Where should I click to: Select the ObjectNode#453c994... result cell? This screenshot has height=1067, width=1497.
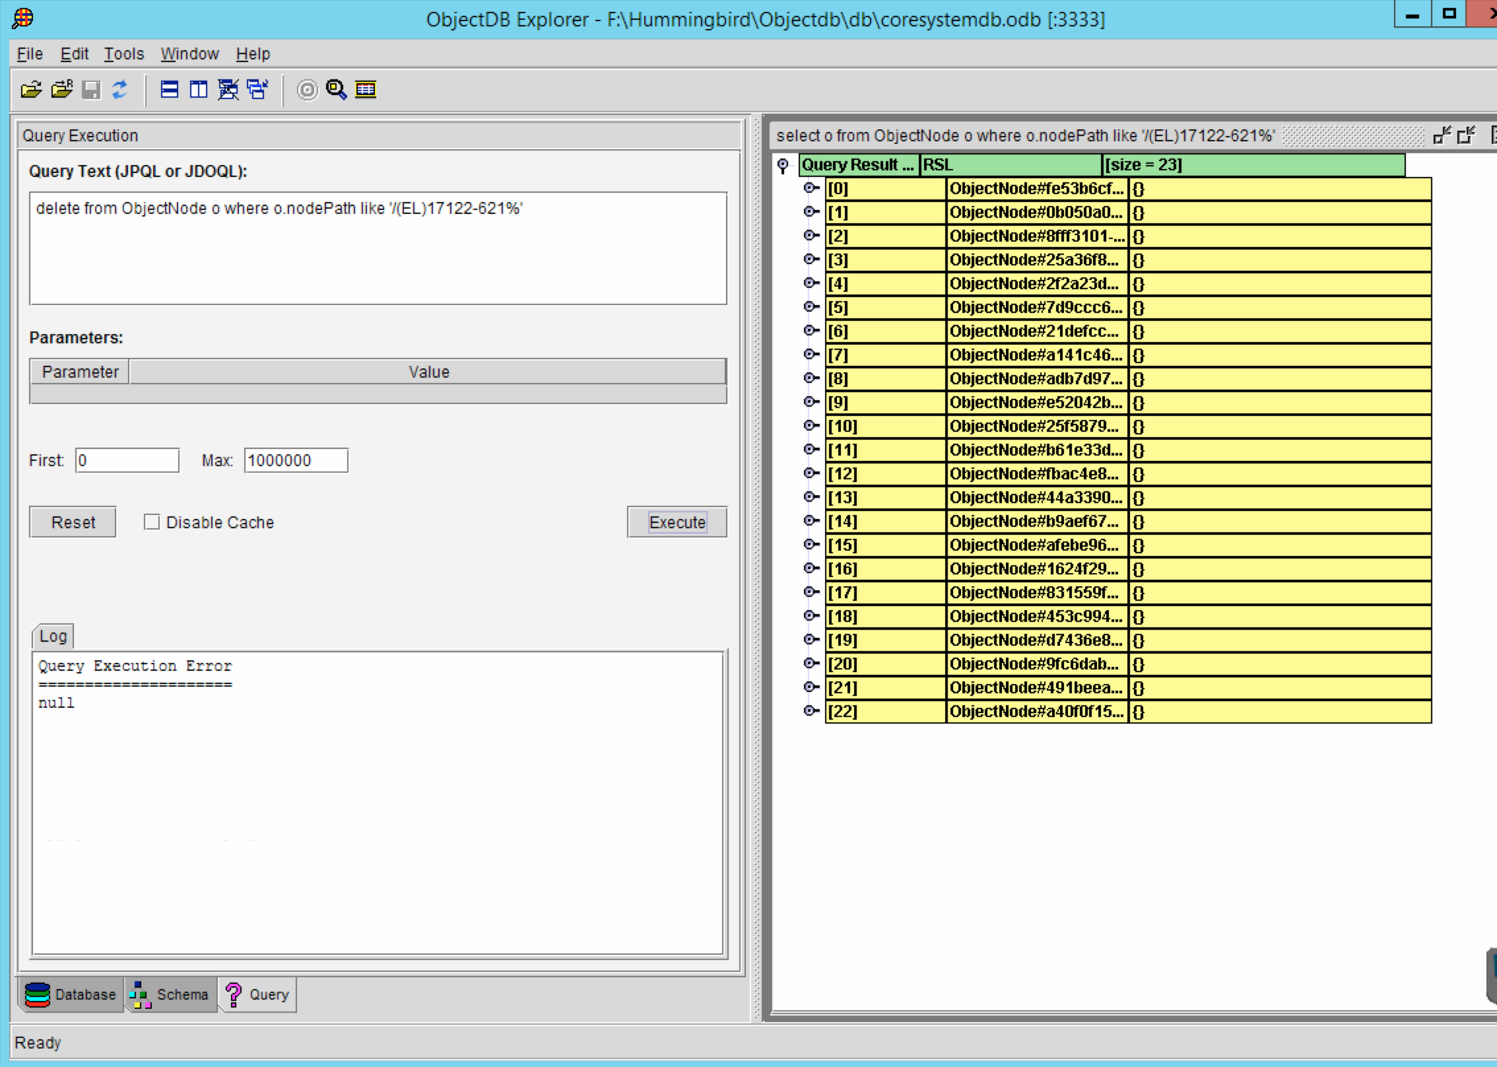[x=1037, y=617]
